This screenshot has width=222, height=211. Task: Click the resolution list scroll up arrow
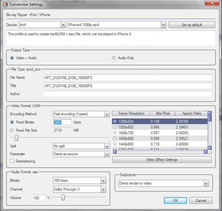pos(210,113)
